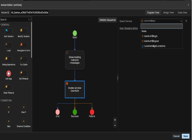Click the Validate Sequence button
192x140 pixels.
point(107,20)
